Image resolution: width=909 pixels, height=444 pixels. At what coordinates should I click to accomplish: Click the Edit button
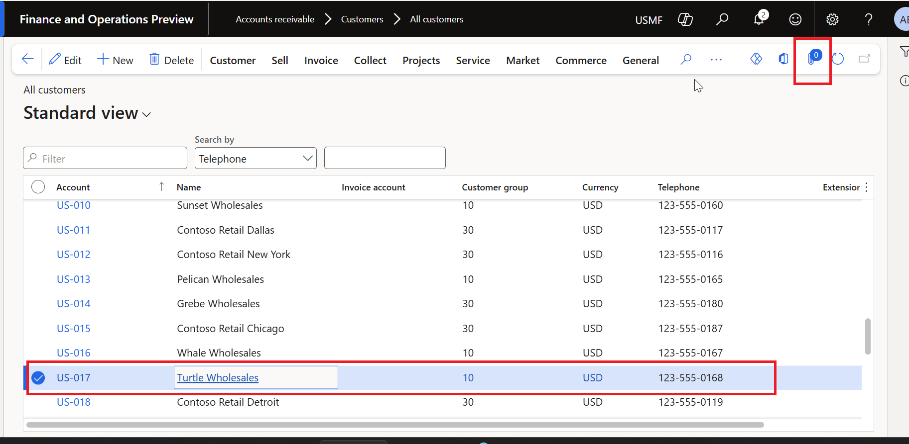click(65, 60)
